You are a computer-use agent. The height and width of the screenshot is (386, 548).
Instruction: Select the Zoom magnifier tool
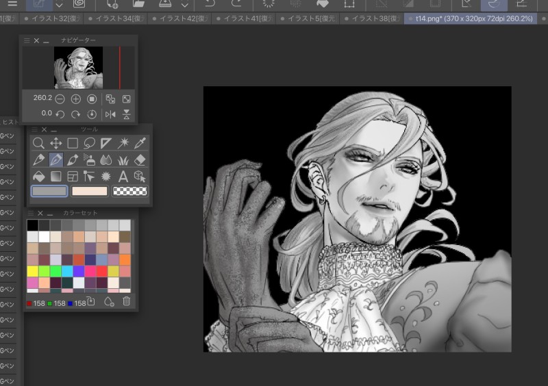point(39,143)
